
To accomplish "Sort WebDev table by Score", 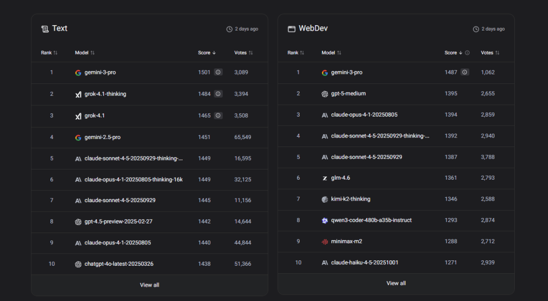I will coord(453,53).
